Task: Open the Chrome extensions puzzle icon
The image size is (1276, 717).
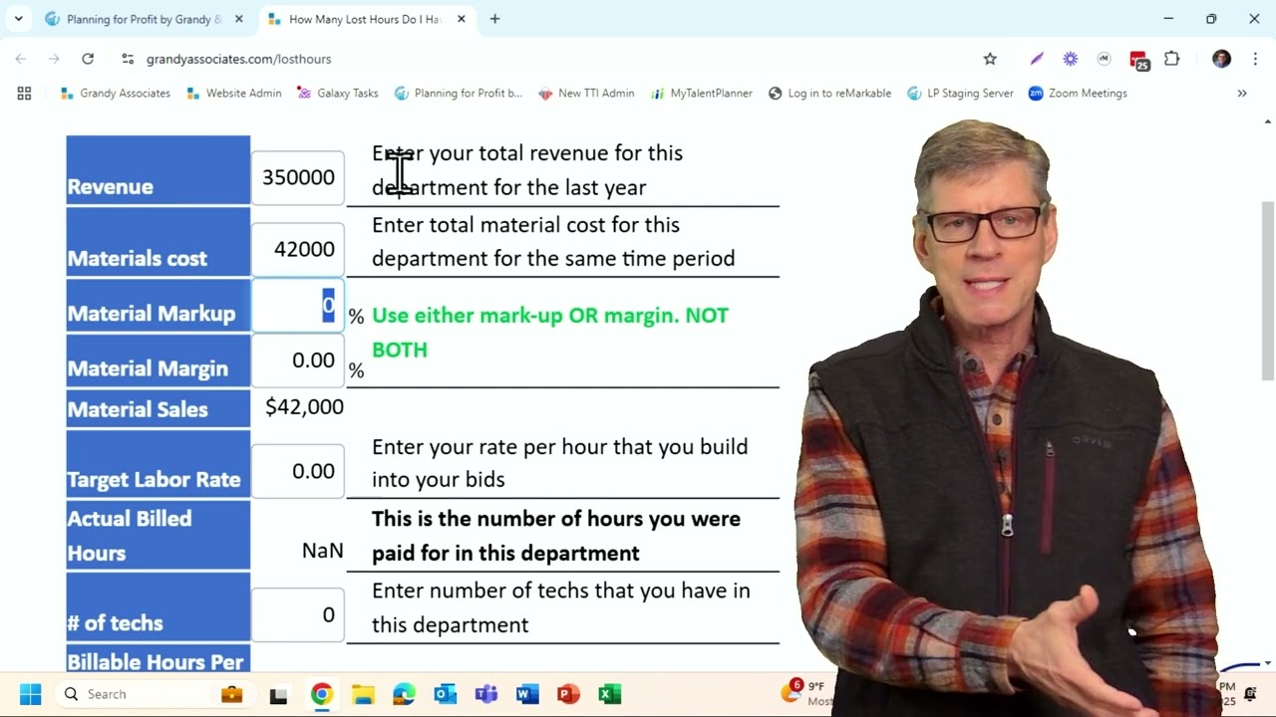Action: 1172,59
